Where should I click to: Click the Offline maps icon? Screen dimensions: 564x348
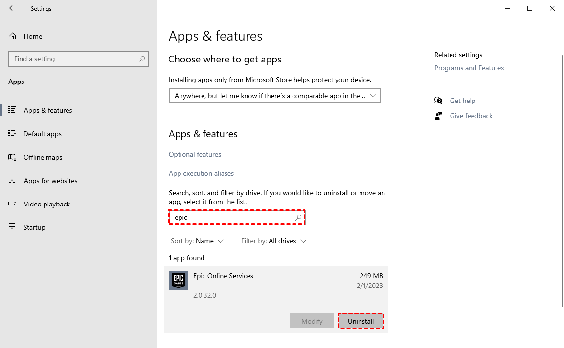pyautogui.click(x=13, y=157)
